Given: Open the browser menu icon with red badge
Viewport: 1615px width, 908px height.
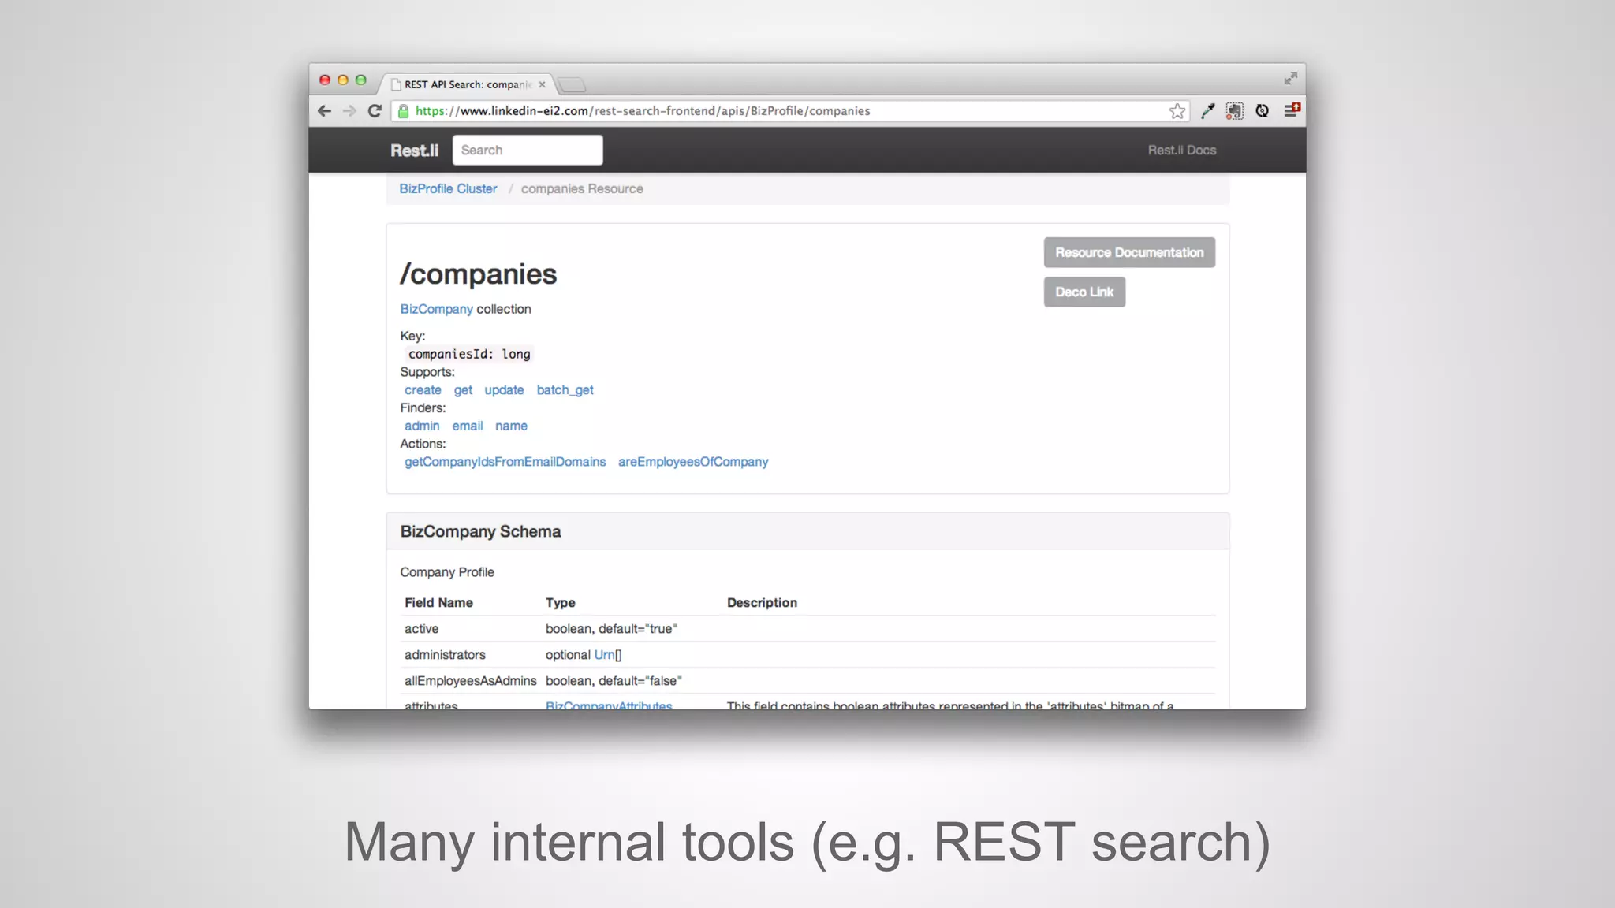Looking at the screenshot, I should click(1292, 110).
